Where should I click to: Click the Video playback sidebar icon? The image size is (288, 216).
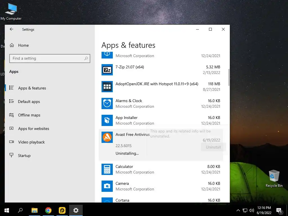11,142
